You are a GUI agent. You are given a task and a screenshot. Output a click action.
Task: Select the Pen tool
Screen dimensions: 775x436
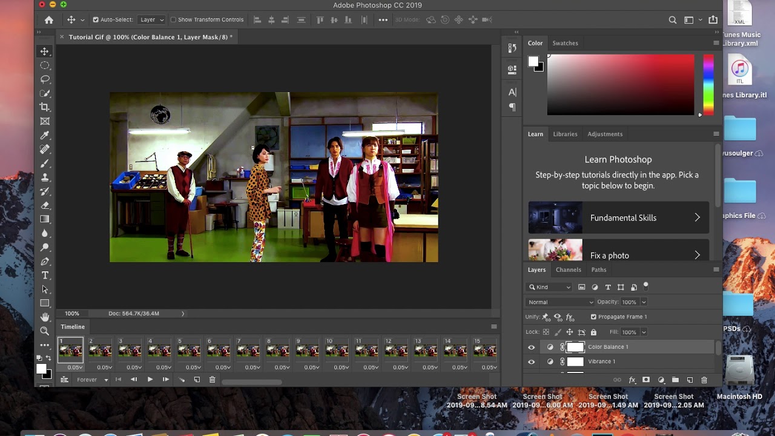coord(45,262)
